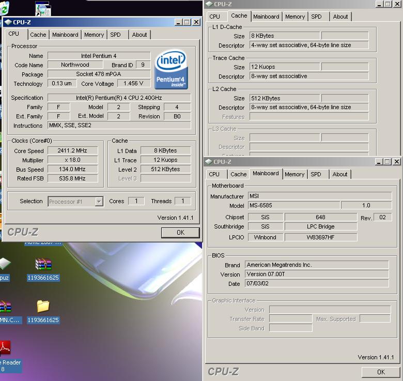Close the Cache CPU-Z window

click(397, 4)
